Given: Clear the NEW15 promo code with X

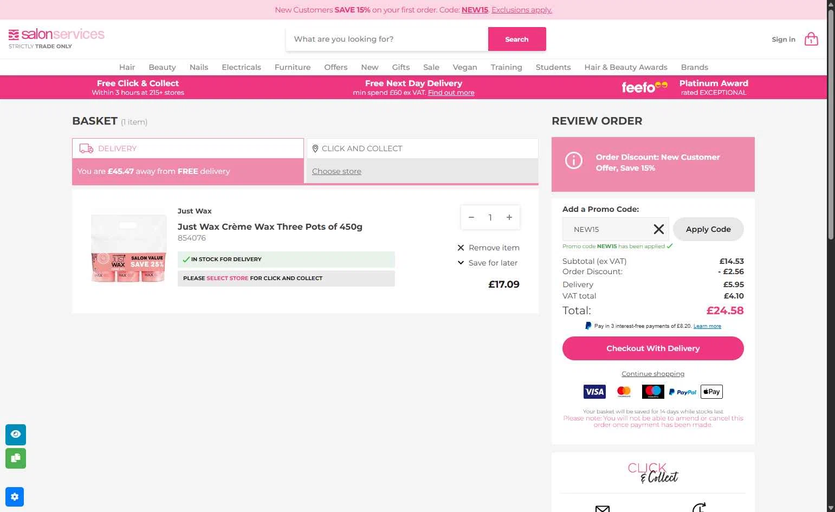Looking at the screenshot, I should click(658, 229).
